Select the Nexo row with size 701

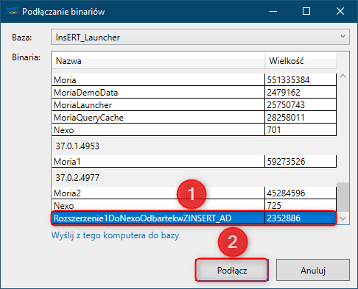pyautogui.click(x=194, y=130)
